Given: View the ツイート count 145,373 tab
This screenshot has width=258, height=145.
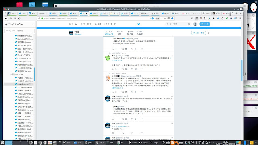Looking at the screenshot, I should 109,33.
